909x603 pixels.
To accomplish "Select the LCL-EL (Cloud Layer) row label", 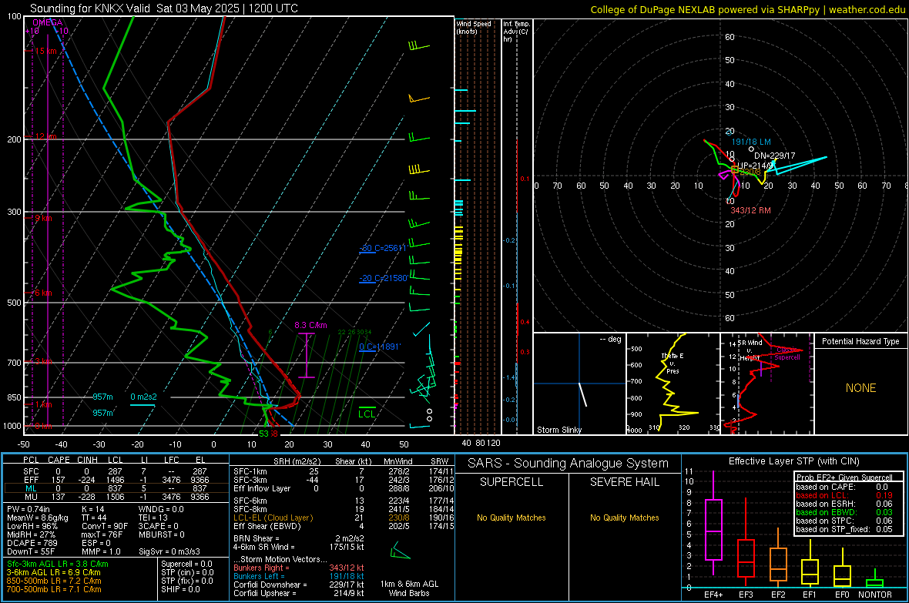I will point(273,518).
